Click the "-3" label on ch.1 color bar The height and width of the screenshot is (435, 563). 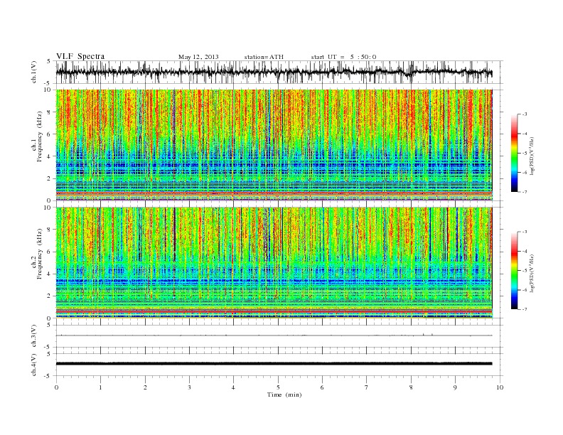click(524, 114)
